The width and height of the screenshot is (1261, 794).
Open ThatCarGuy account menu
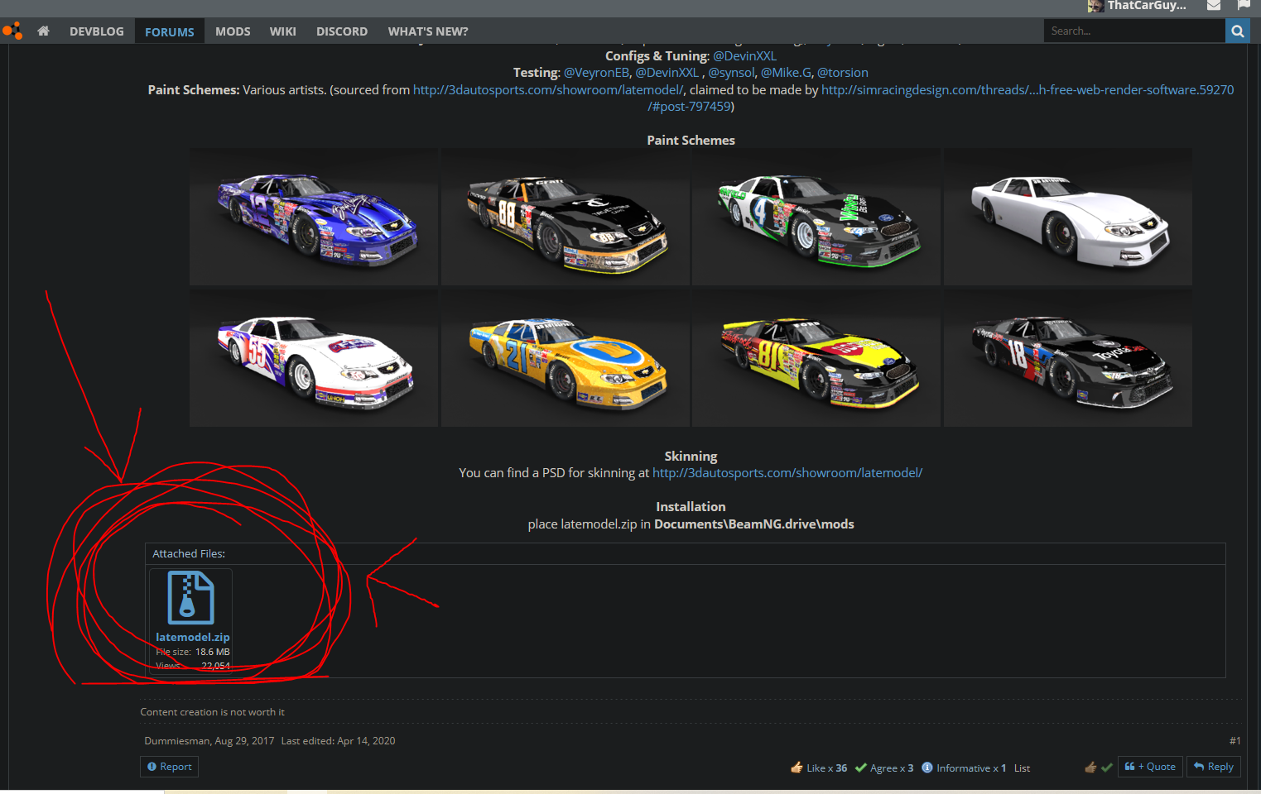[x=1147, y=6]
